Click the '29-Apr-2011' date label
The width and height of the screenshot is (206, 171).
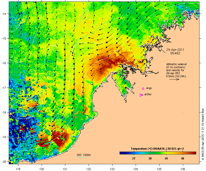(175, 50)
